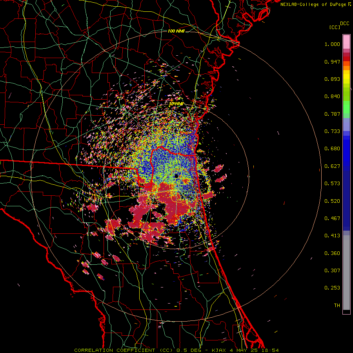The width and height of the screenshot is (353, 353).
Task: Click the 0.467 scale value
Action: [x=332, y=218]
